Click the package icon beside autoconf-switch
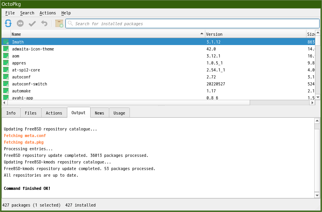Image resolution: width=322 pixels, height=212 pixels. point(6,83)
